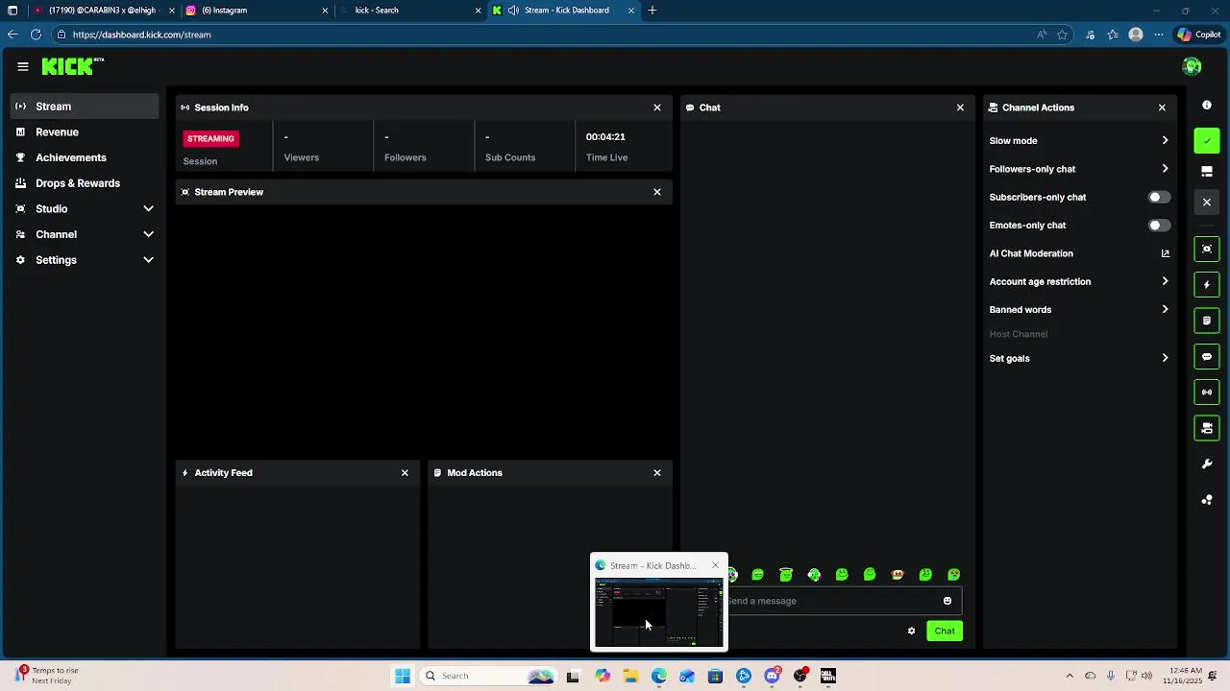Viewport: 1230px width, 691px height.
Task: Close the Activity Feed panel
Action: [405, 472]
